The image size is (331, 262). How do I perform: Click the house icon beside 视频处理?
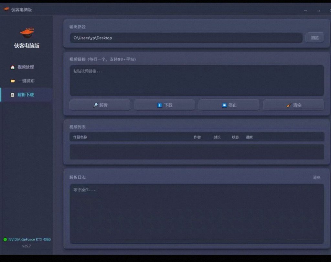(13, 67)
